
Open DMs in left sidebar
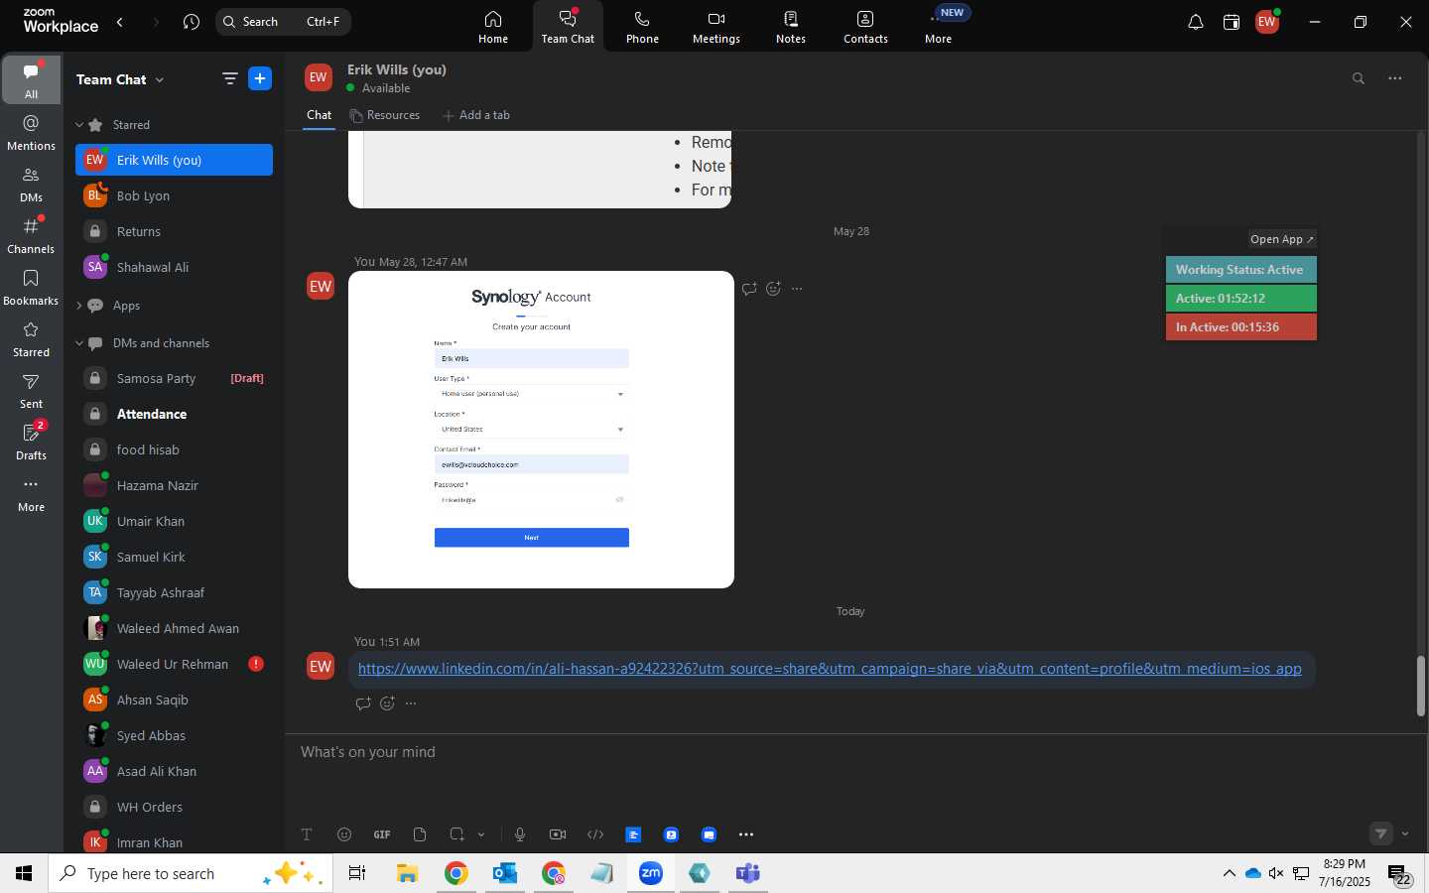click(x=31, y=184)
